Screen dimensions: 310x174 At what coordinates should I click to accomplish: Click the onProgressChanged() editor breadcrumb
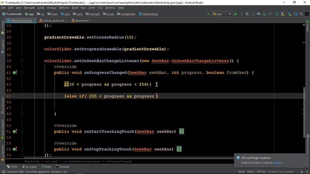coord(119,161)
